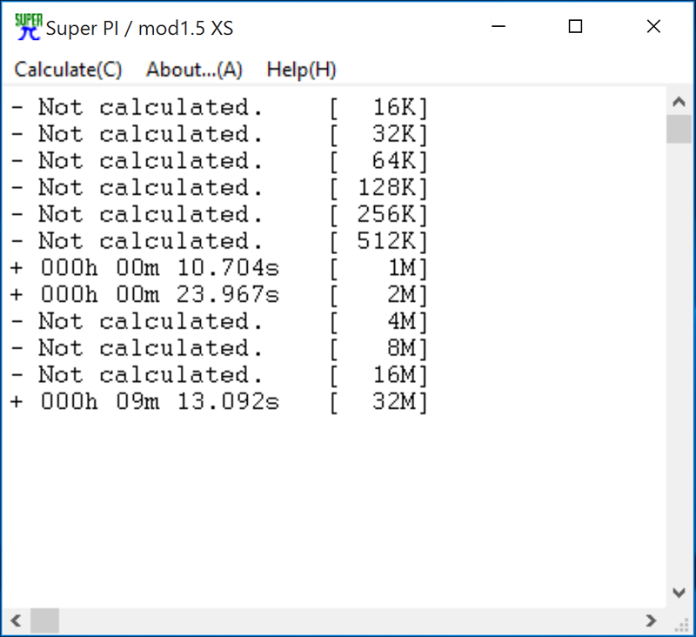This screenshot has height=637, width=696.
Task: Click the Super PI app icon in title bar
Action: (x=28, y=27)
